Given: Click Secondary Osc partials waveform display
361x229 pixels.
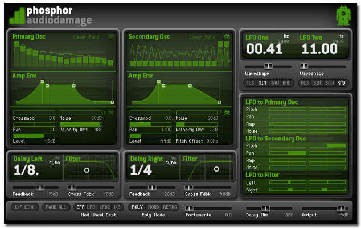Looking at the screenshot, I should pos(179,54).
